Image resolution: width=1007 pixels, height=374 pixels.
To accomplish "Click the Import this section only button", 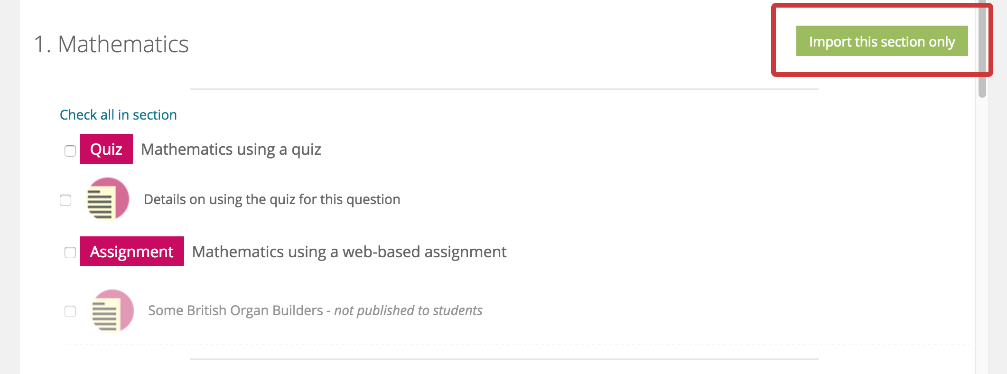I will pos(882,41).
